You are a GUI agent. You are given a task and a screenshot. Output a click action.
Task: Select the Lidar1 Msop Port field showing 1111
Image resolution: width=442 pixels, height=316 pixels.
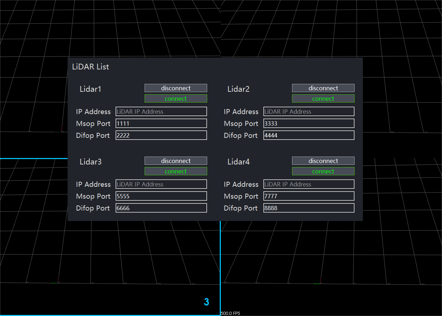pyautogui.click(x=161, y=123)
